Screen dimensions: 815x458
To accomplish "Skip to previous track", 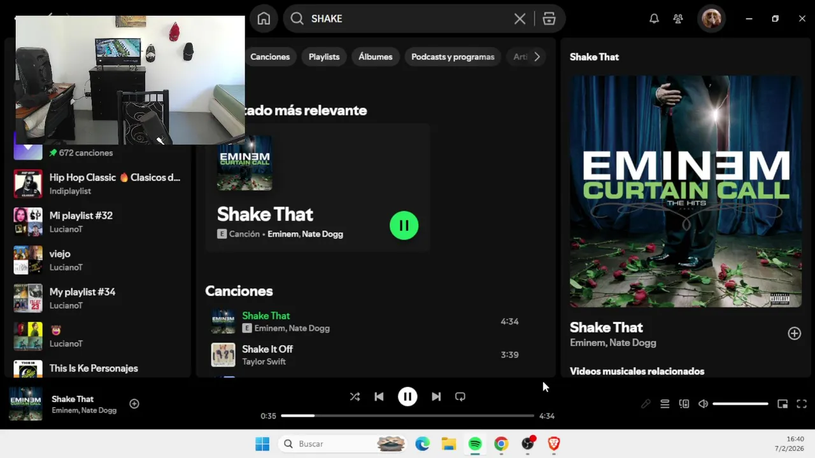I will point(379,396).
